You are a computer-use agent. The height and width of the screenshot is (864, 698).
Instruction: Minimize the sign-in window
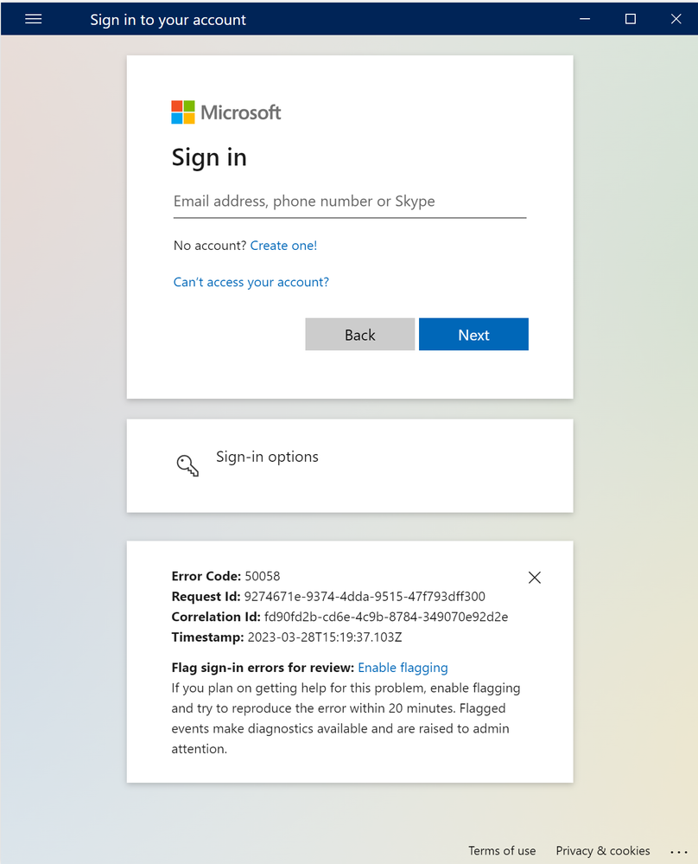coord(585,19)
